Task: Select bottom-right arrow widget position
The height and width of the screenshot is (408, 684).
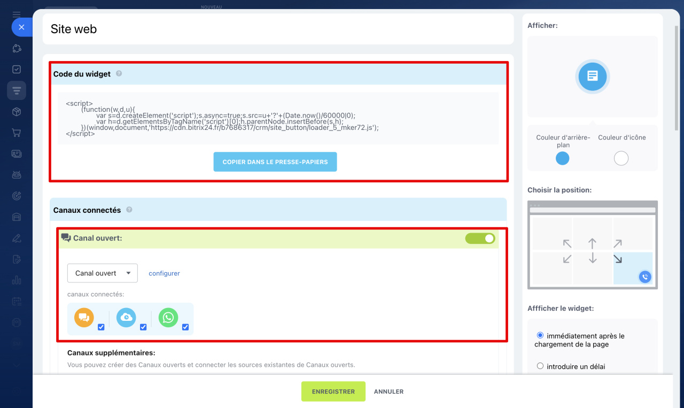Action: 618,259
